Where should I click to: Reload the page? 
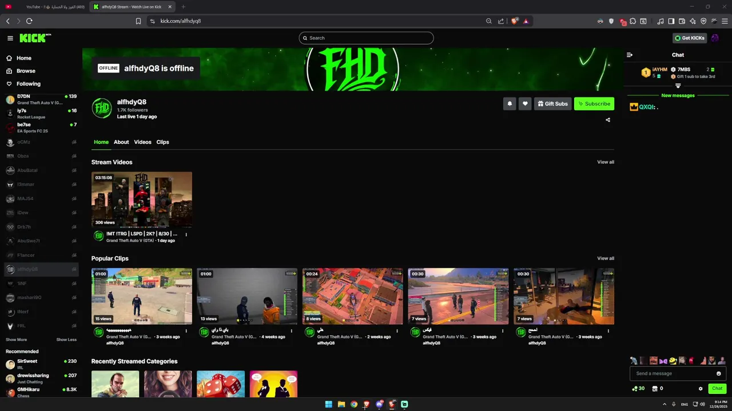pos(29,21)
